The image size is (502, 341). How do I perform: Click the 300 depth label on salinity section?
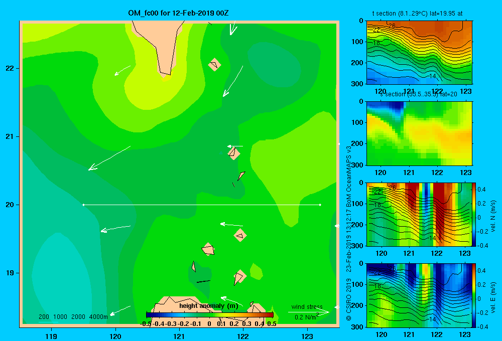(x=357, y=165)
